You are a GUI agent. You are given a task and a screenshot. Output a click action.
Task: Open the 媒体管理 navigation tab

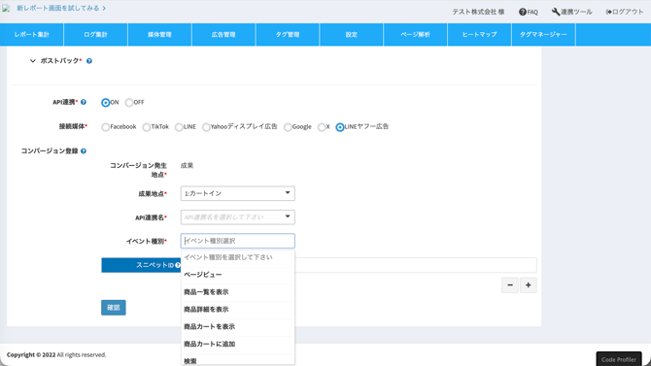pos(159,34)
